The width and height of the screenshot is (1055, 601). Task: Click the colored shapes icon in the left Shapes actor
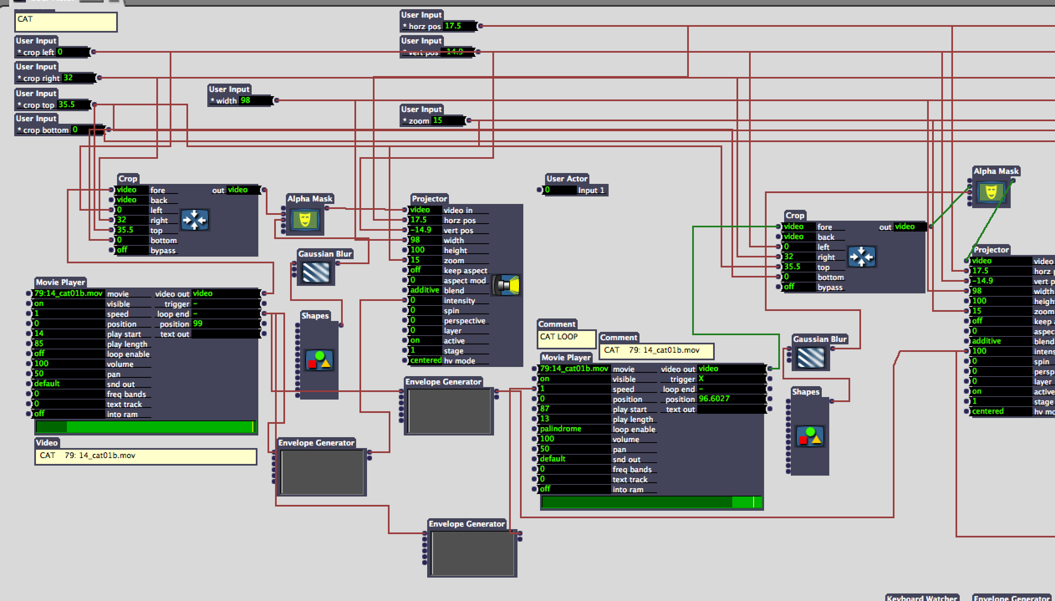click(x=320, y=361)
